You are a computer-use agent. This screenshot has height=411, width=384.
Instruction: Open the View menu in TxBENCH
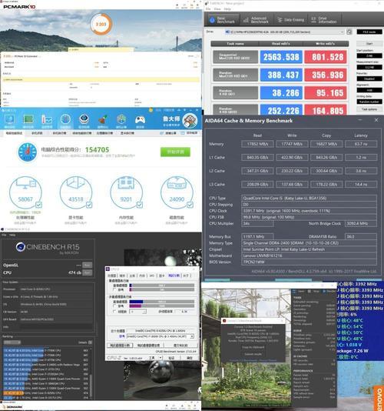coord(217,9)
